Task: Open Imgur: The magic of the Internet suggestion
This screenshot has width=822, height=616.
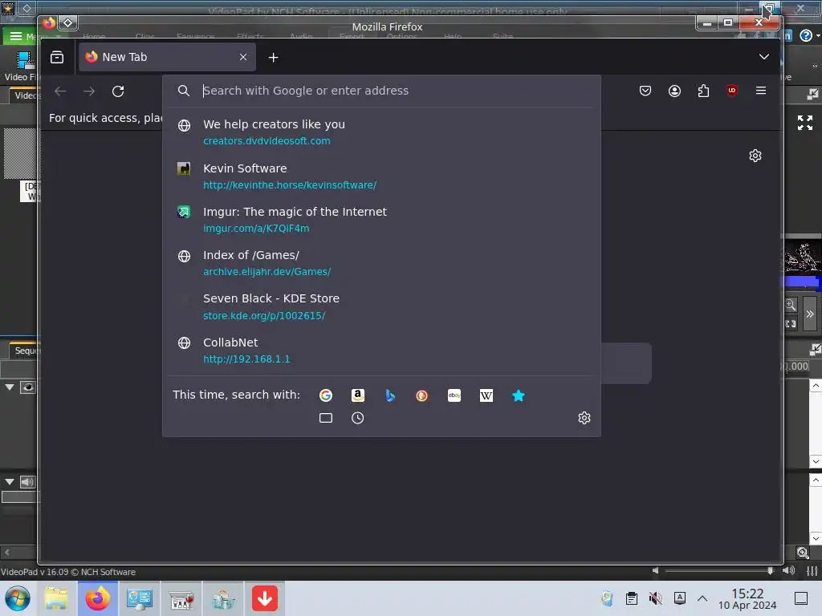Action: (381, 220)
